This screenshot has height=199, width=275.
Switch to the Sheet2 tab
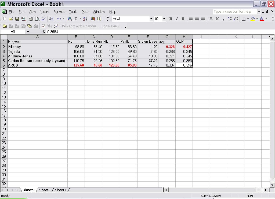pyautogui.click(x=45, y=190)
